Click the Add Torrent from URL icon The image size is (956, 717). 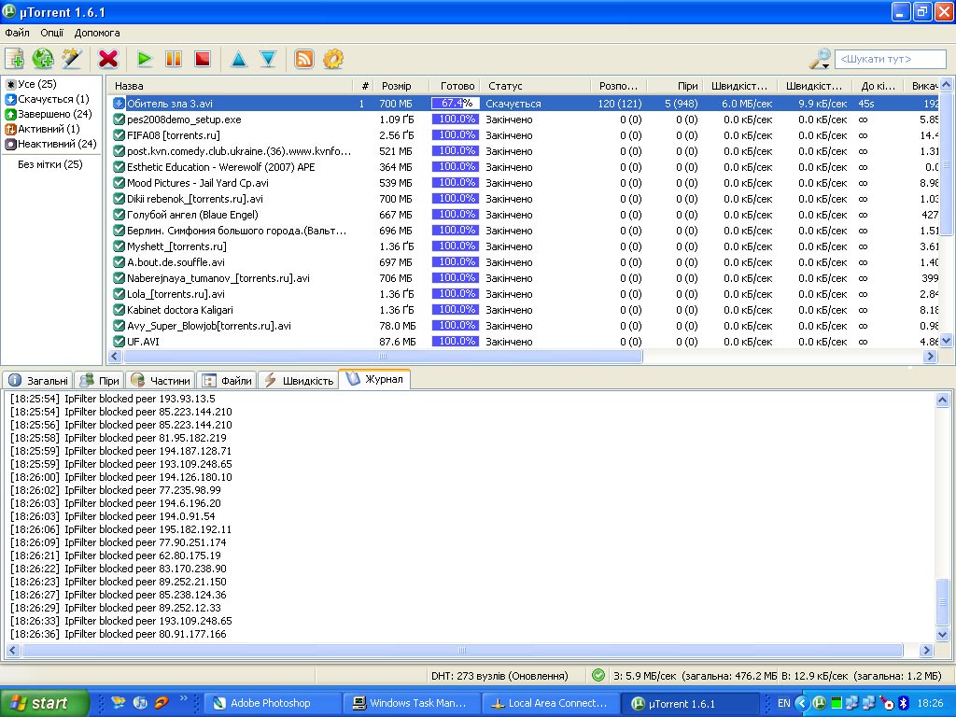pos(43,59)
